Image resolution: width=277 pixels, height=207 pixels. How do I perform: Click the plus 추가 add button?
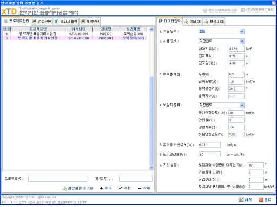coord(106,188)
